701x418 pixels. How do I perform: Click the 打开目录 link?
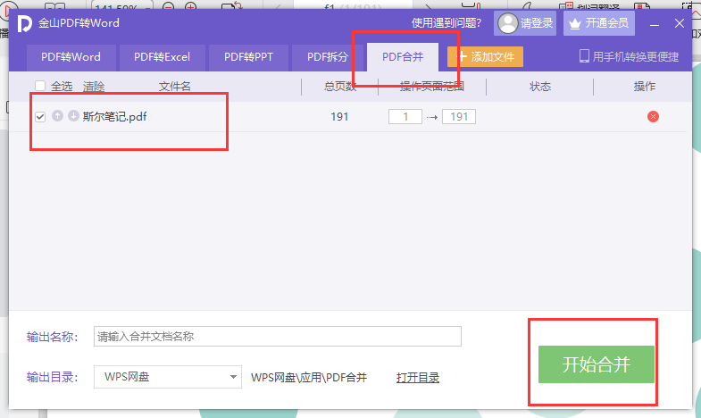tap(418, 378)
